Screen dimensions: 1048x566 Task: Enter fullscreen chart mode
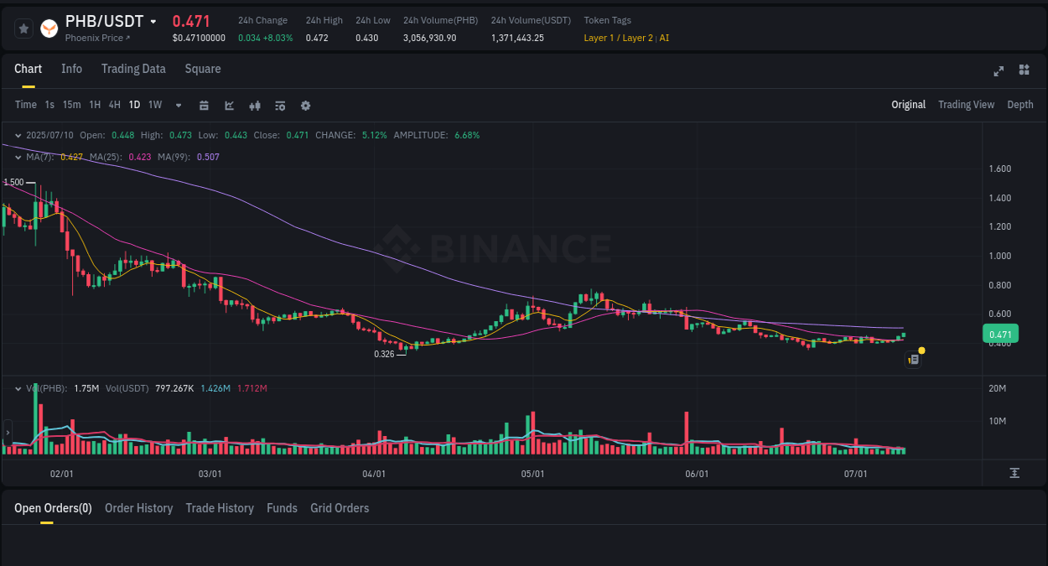(999, 71)
